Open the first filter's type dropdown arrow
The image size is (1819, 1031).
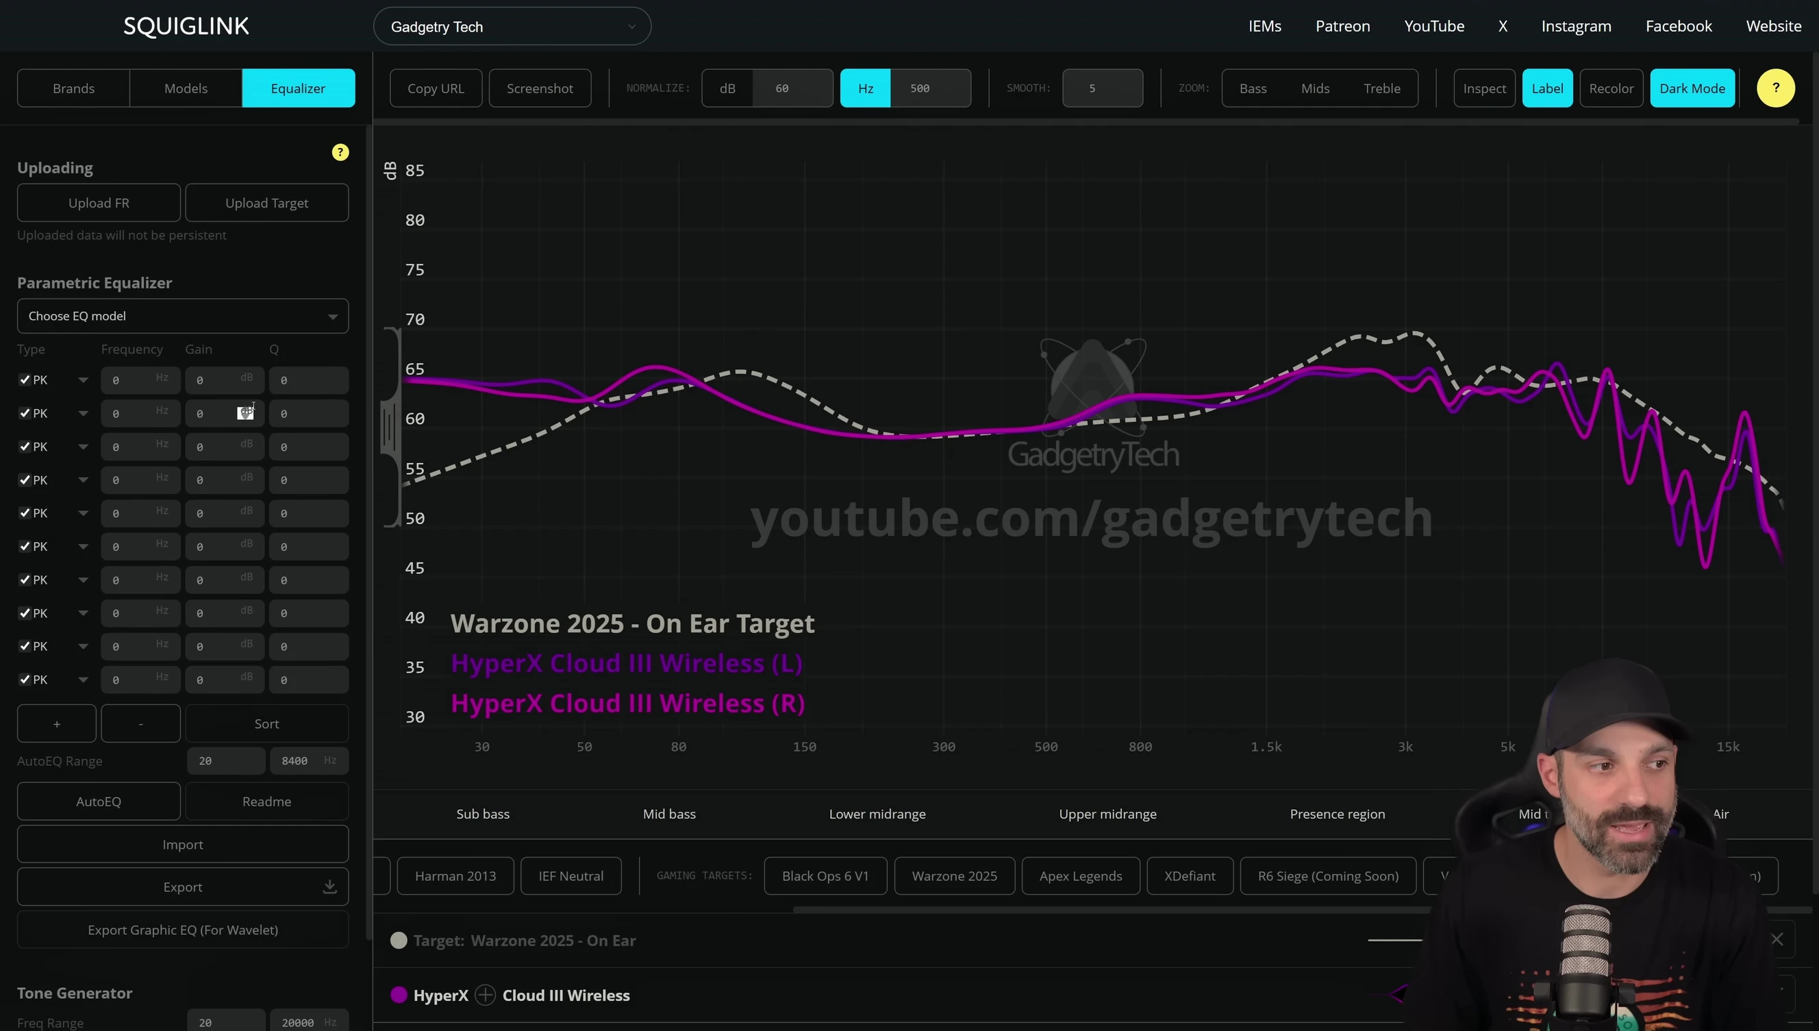click(x=83, y=380)
